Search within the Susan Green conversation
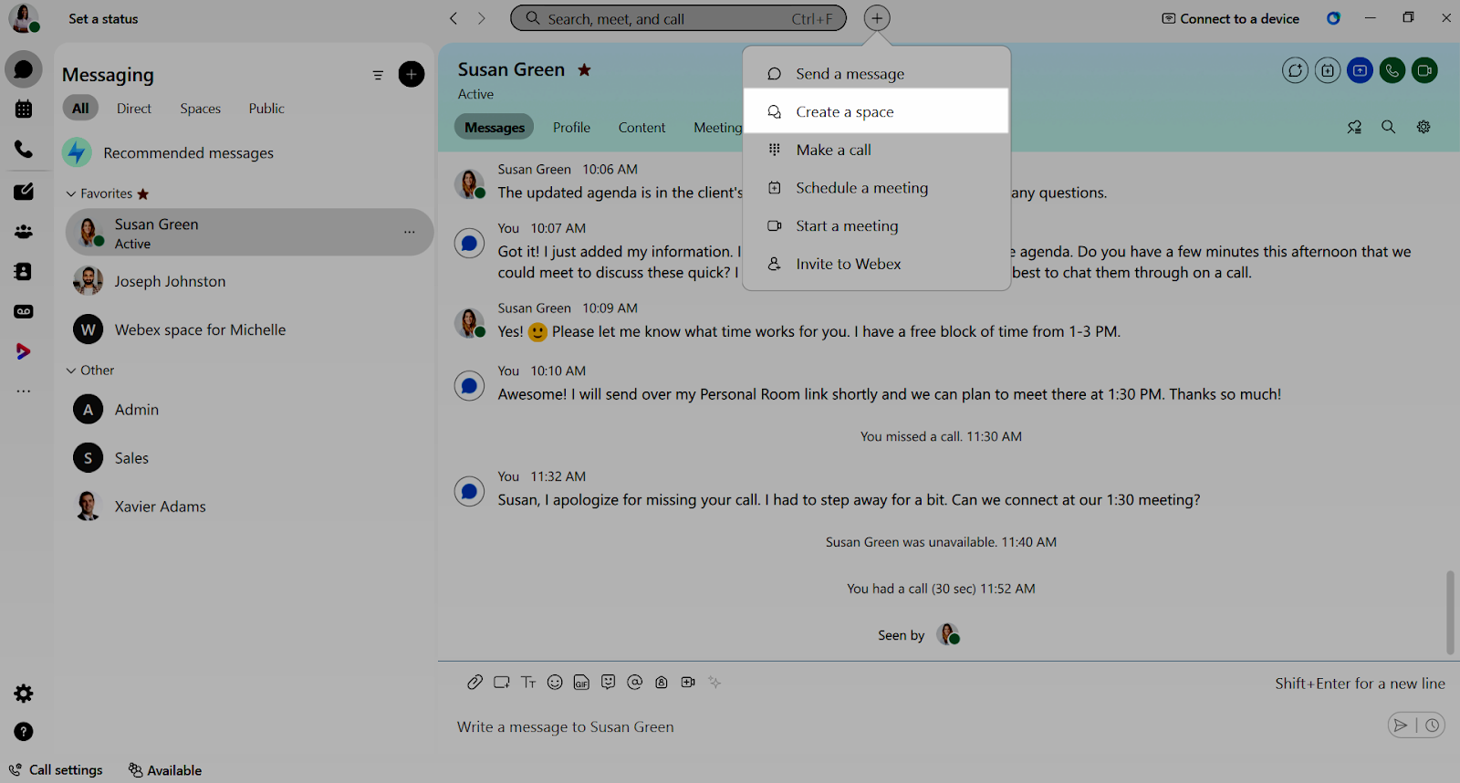This screenshot has width=1460, height=783. (1388, 127)
